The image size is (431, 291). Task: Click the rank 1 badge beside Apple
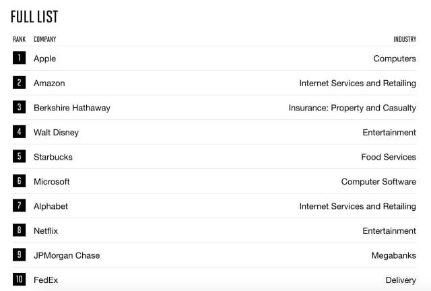(x=19, y=58)
